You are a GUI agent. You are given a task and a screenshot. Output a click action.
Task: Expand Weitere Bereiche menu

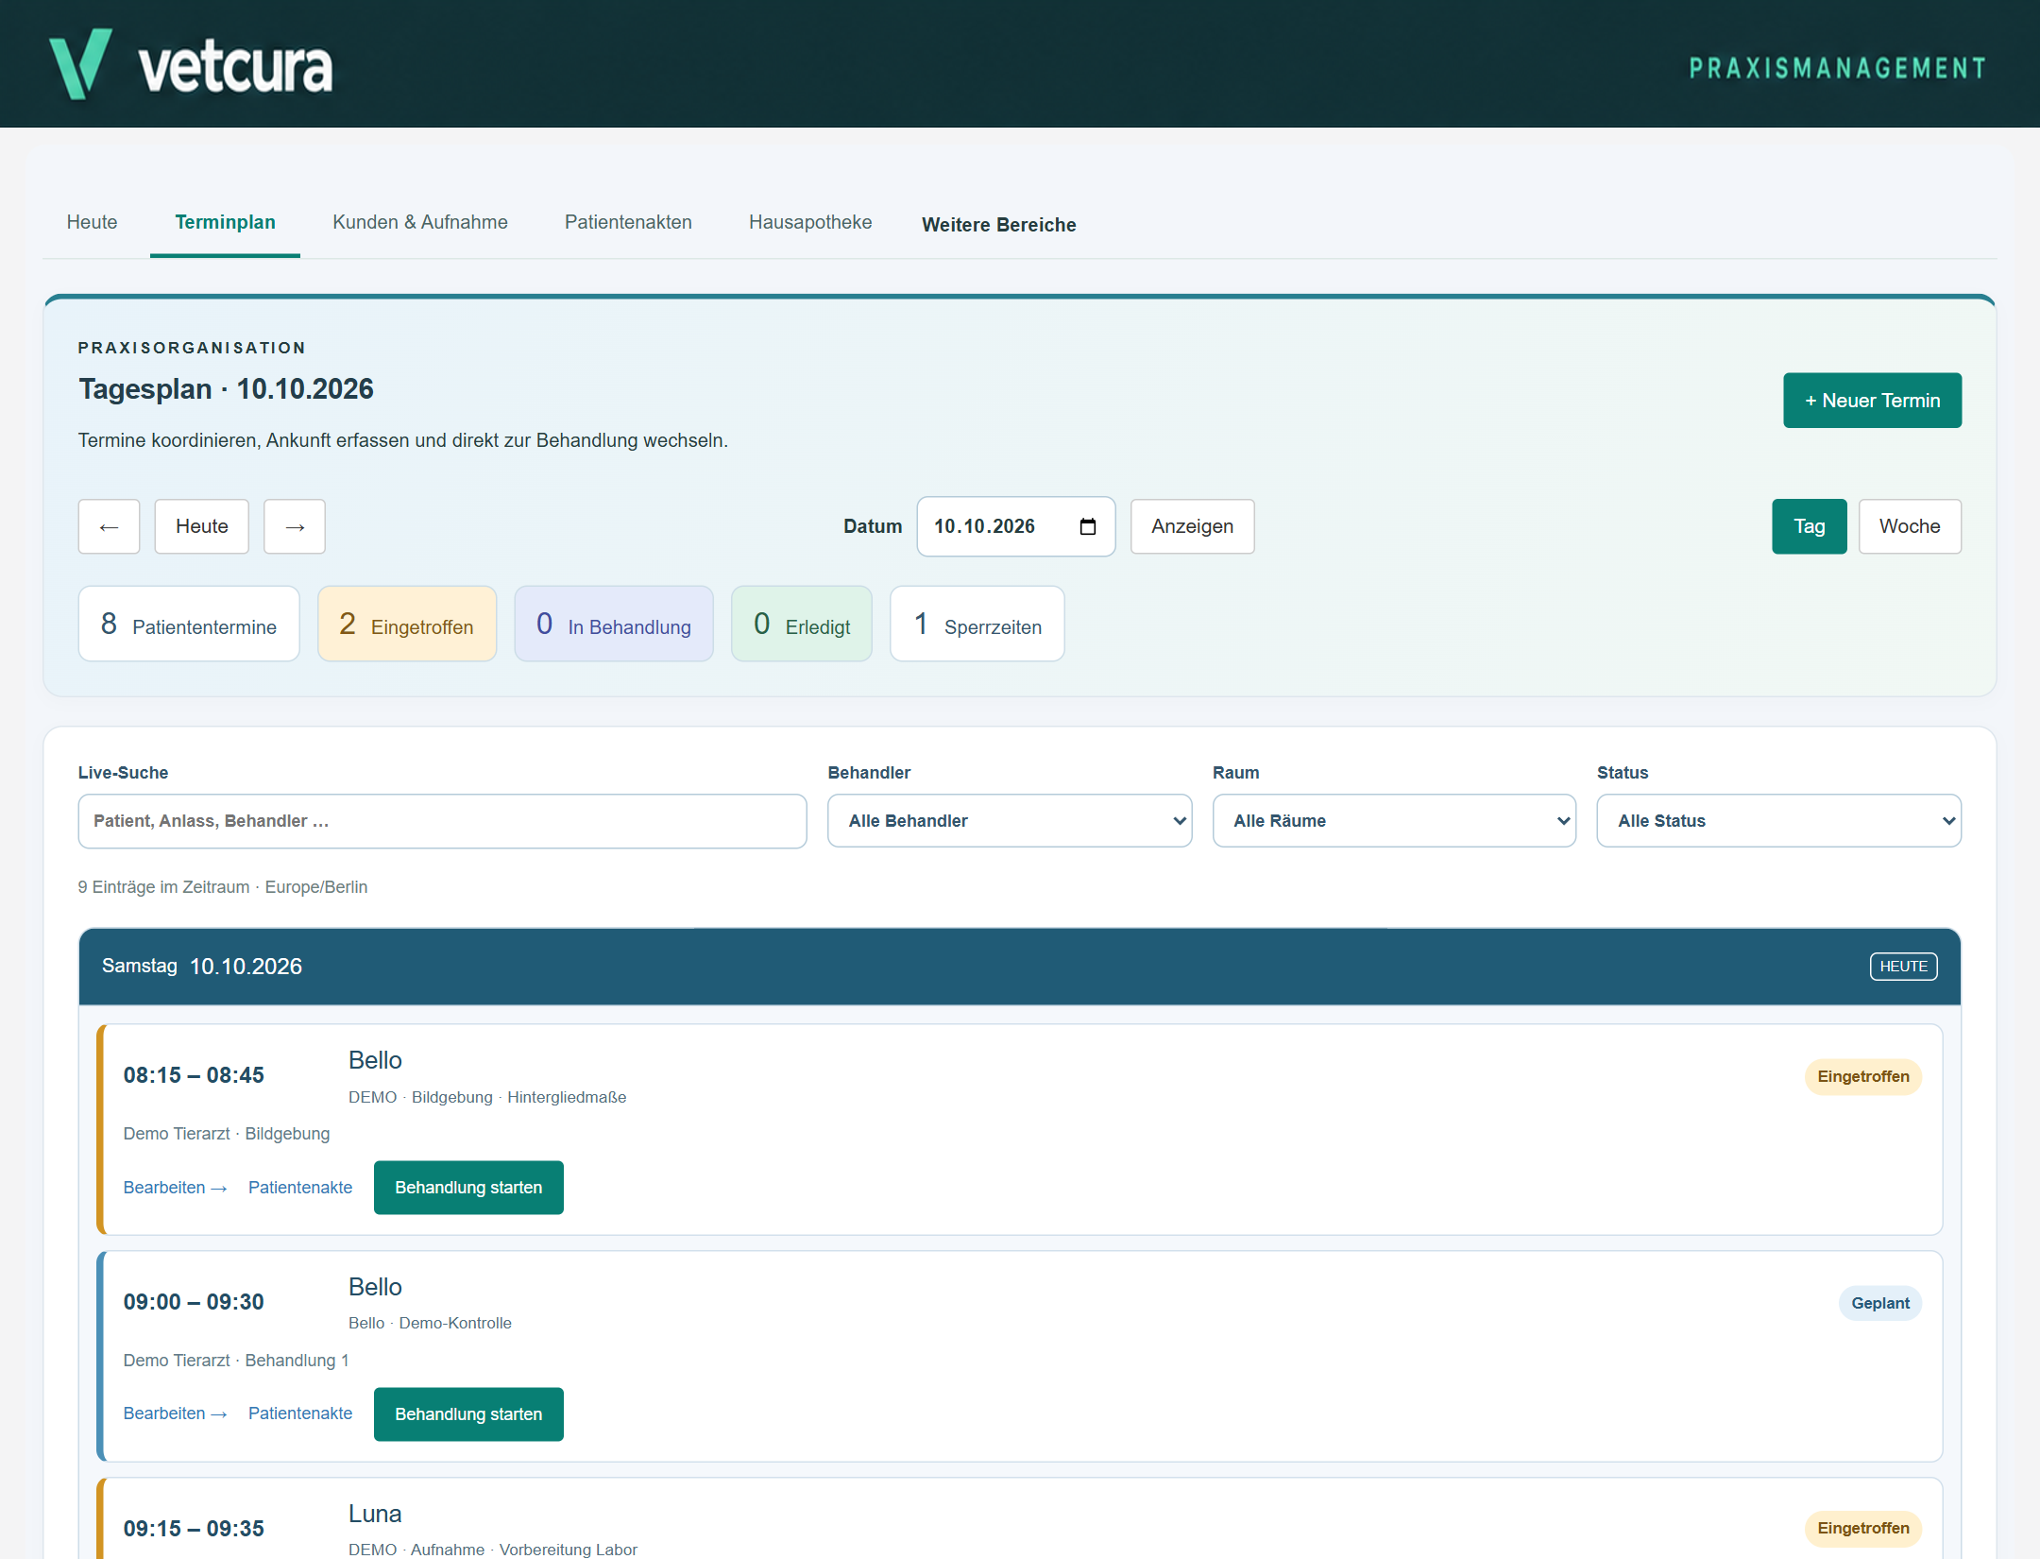pos(999,225)
